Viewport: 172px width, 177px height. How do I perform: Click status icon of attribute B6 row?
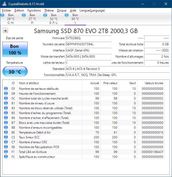(6, 118)
